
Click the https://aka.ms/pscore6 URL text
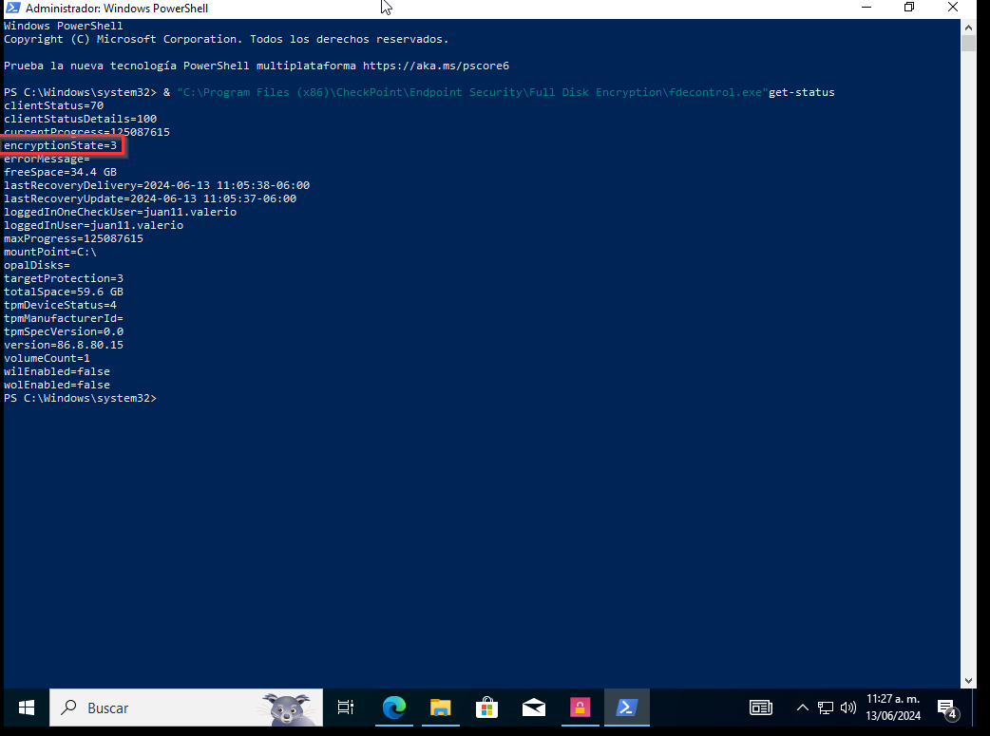436,66
